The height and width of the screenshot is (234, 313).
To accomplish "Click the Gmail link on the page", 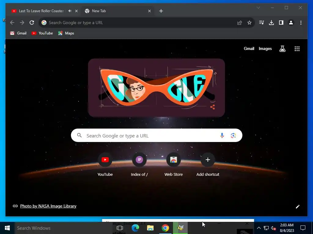I will pos(249,48).
